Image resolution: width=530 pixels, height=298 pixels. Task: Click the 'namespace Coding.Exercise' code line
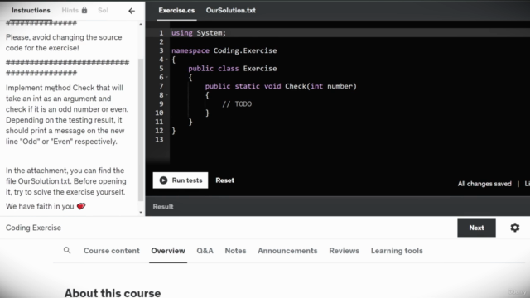224,50
